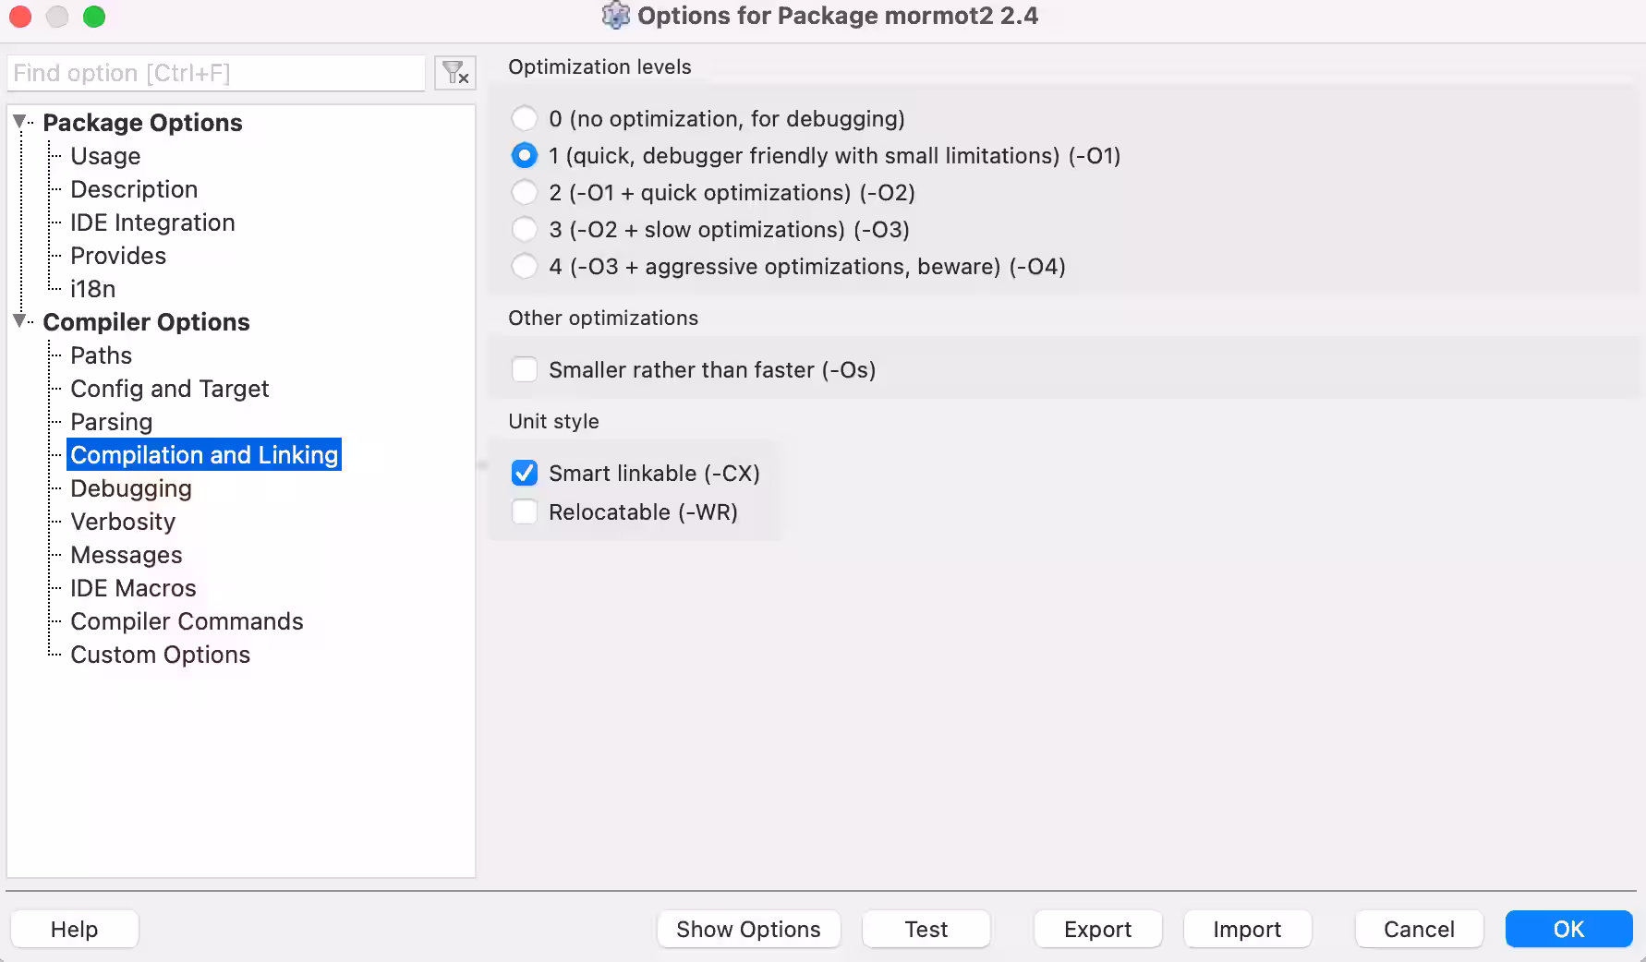Viewport: 1646px width, 962px height.
Task: Click the Test button
Action: (x=926, y=929)
